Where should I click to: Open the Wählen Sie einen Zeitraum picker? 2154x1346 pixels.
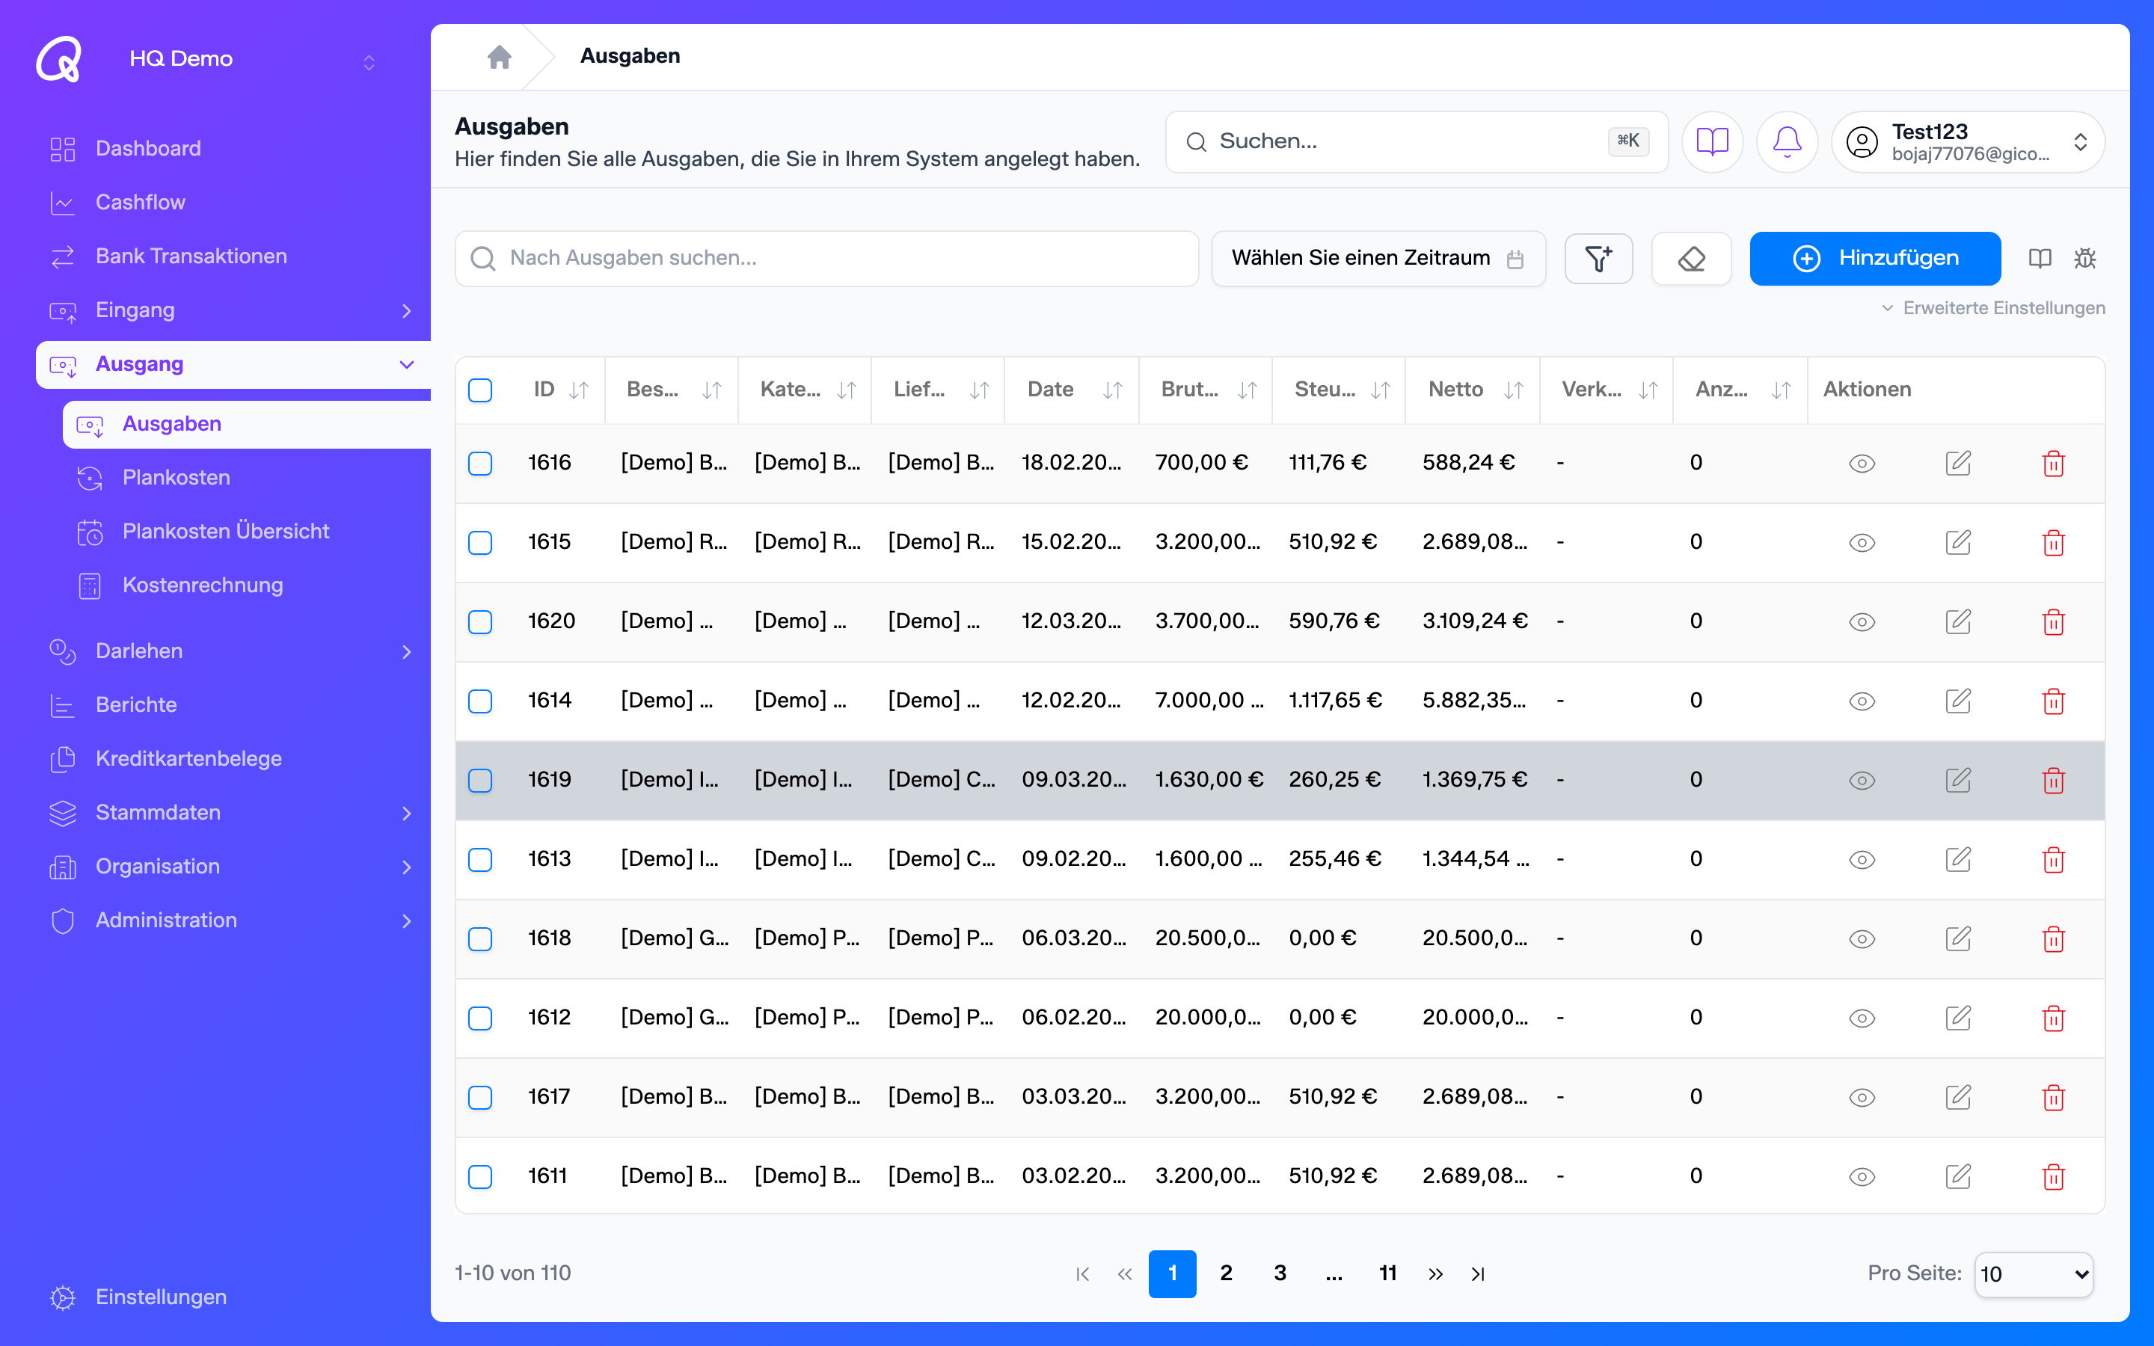(x=1378, y=259)
